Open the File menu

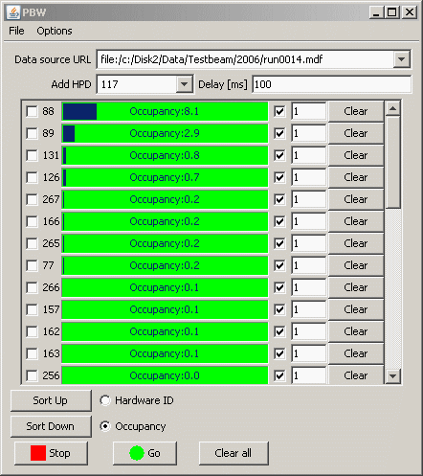[16, 31]
